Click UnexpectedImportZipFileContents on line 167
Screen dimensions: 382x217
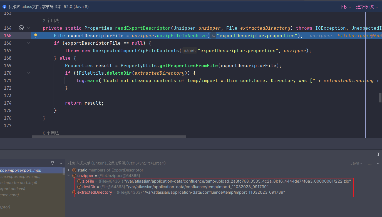[x=136, y=51]
